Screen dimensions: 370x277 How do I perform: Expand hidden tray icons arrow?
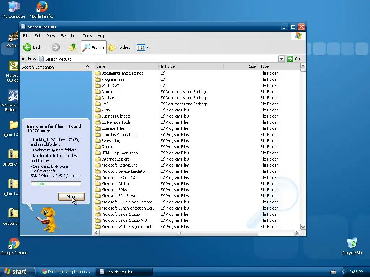343,272
